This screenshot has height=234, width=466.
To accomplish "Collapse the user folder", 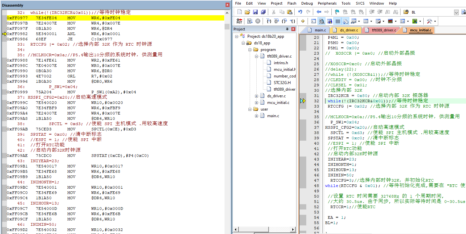I will [250, 109].
